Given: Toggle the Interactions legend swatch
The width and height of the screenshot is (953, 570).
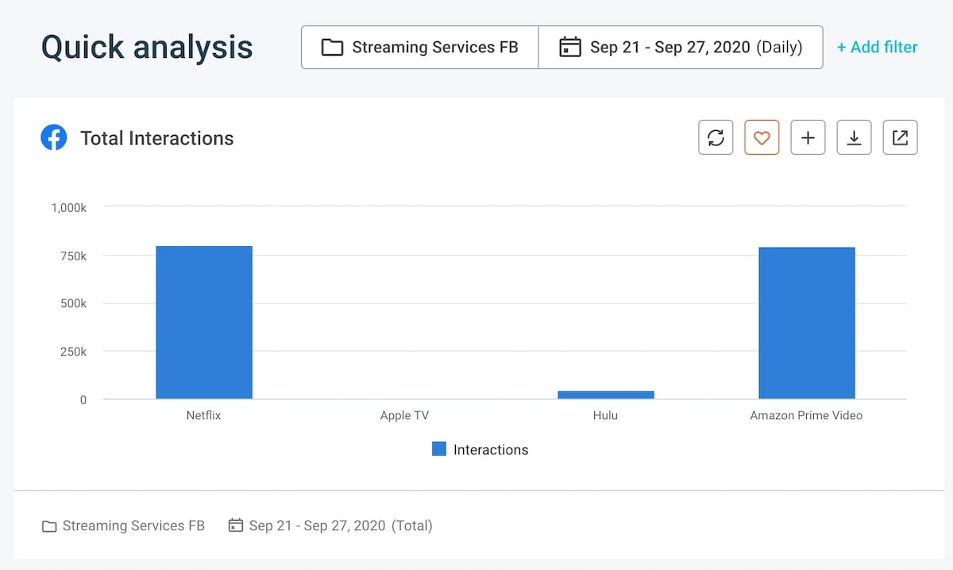Looking at the screenshot, I should pyautogui.click(x=439, y=449).
